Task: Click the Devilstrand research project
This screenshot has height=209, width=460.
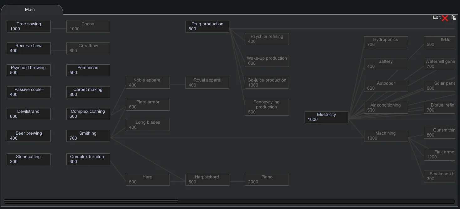Action: point(29,114)
